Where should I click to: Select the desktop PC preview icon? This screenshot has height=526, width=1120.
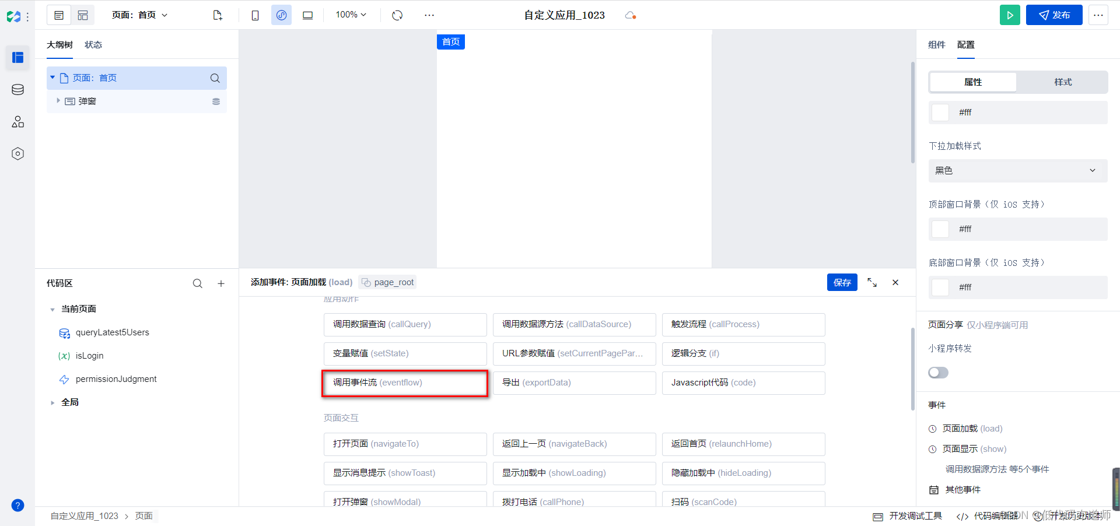coord(307,15)
